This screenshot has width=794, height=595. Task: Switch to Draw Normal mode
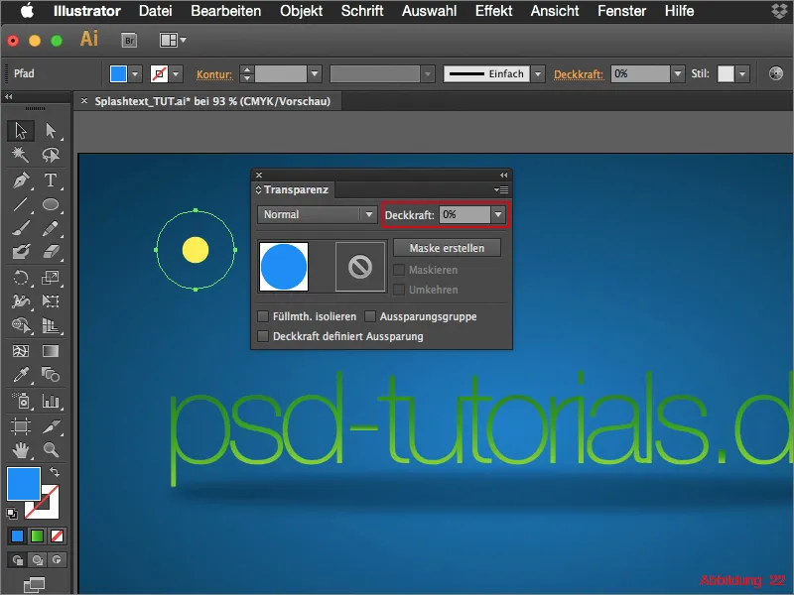point(18,560)
